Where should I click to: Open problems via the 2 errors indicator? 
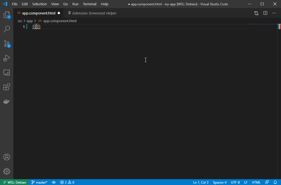pos(67,182)
